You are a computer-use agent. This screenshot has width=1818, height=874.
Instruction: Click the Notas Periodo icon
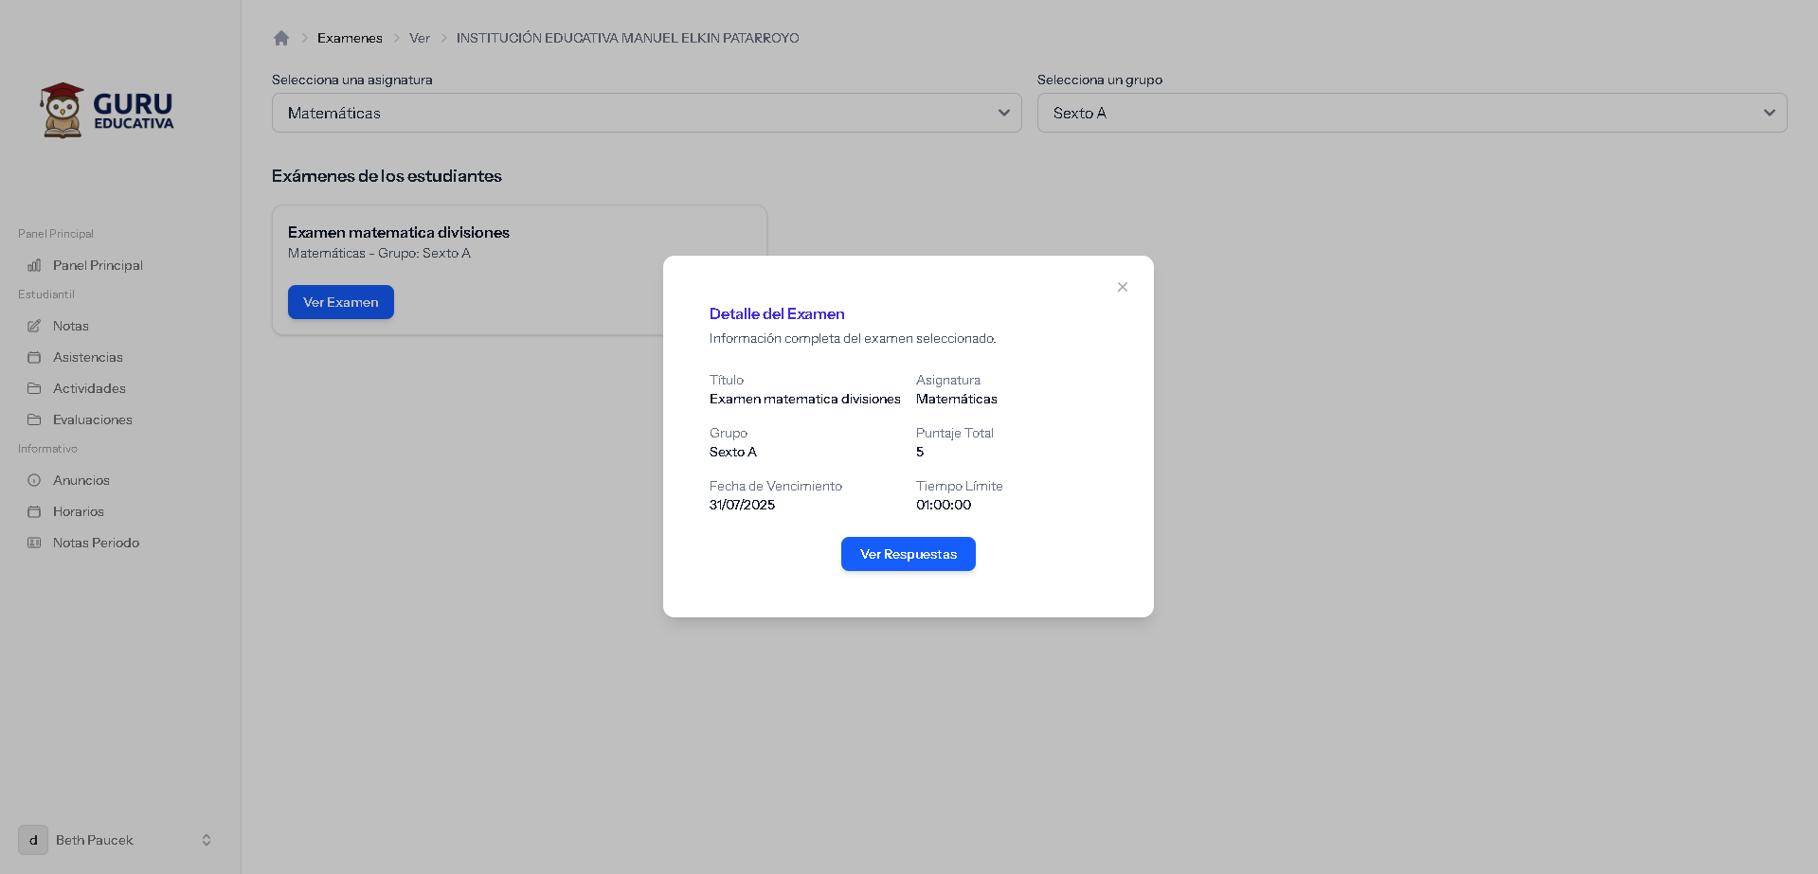[34, 543]
